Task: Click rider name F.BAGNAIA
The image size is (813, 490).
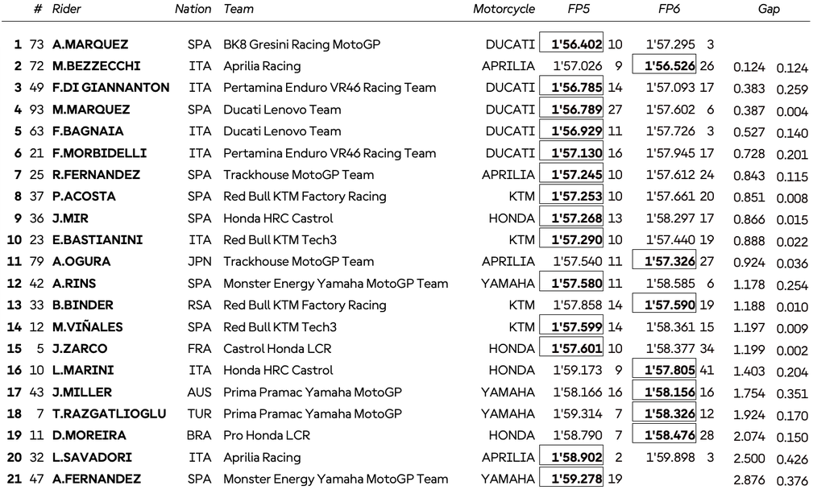Action: click(88, 131)
